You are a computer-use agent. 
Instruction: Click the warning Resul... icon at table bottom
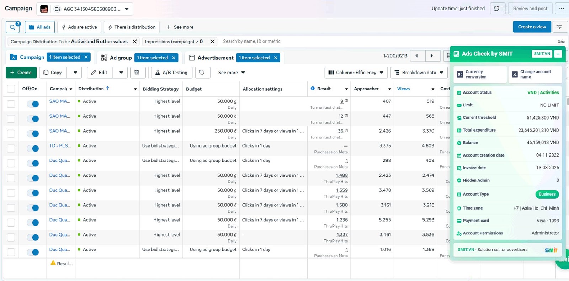53,263
